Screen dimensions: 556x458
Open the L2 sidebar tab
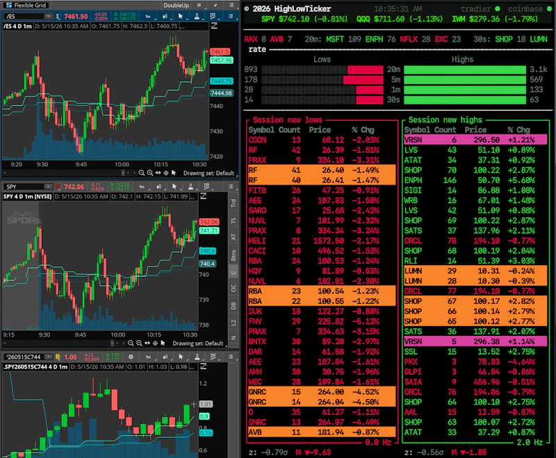(x=234, y=323)
